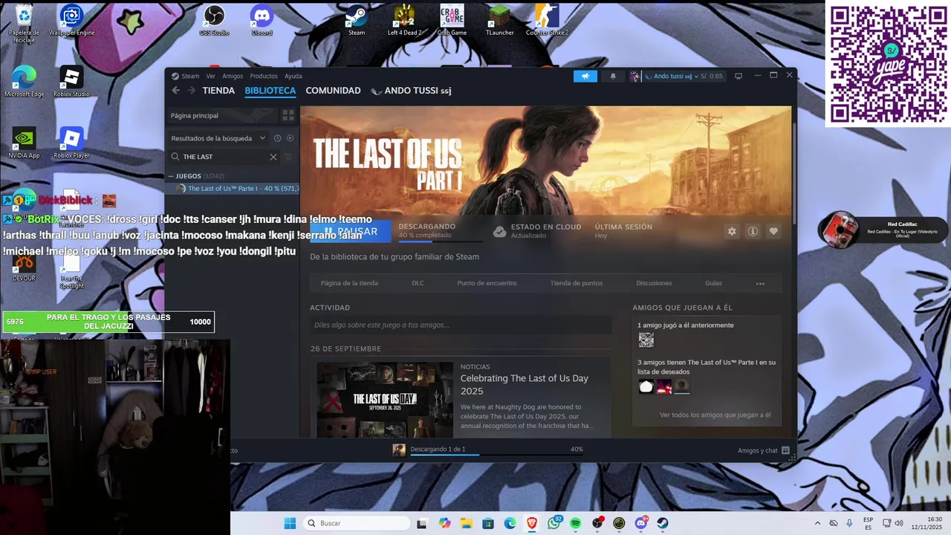Expand Resultados de la búsqueda dropdown
The height and width of the screenshot is (535, 951).
262,138
